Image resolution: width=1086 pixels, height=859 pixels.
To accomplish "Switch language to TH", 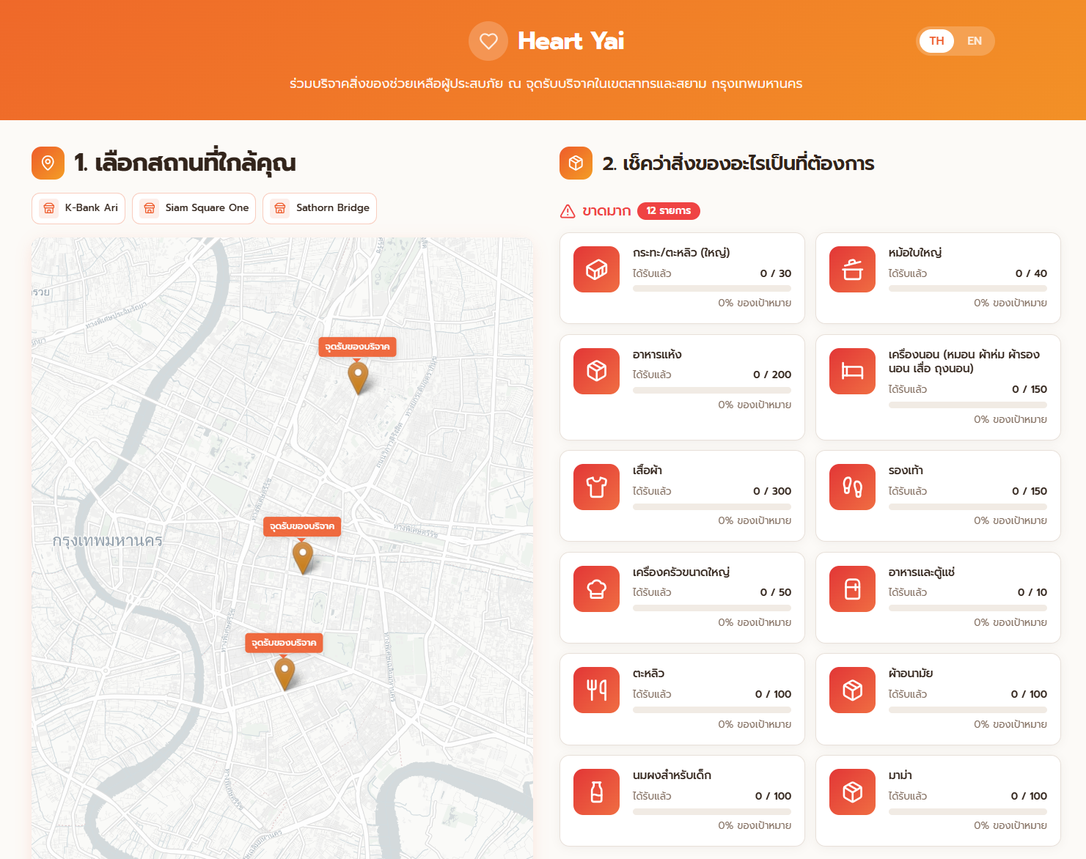I will click(936, 41).
